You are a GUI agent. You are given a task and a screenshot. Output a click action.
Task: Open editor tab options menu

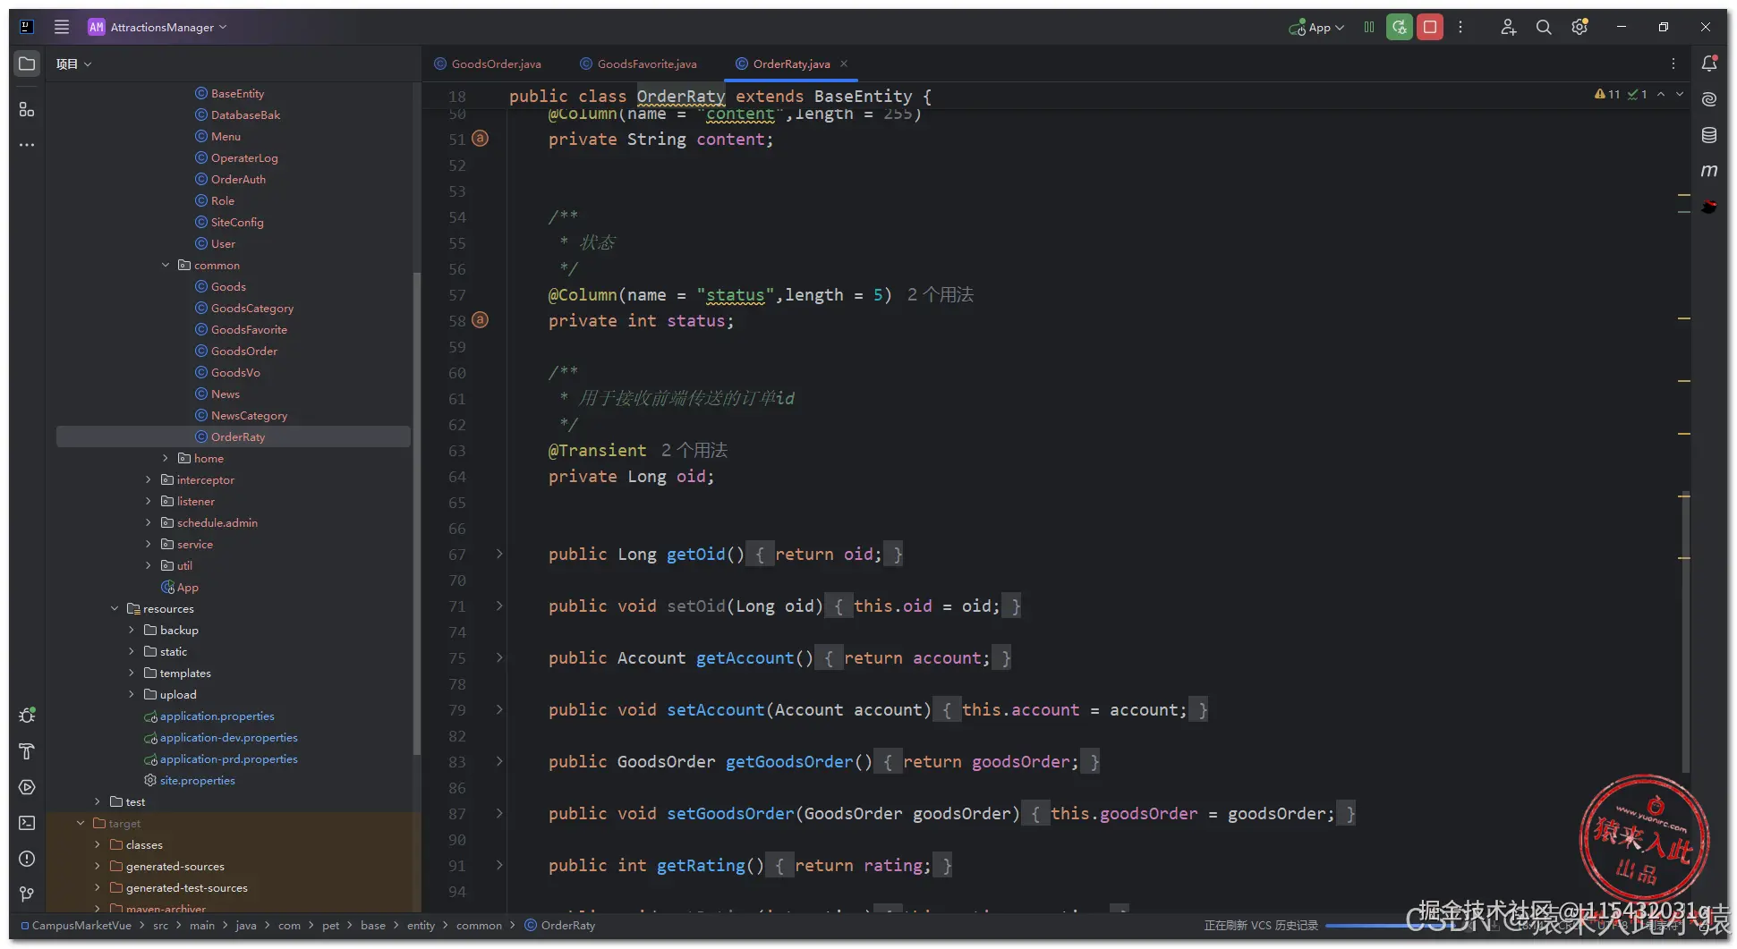click(1673, 64)
